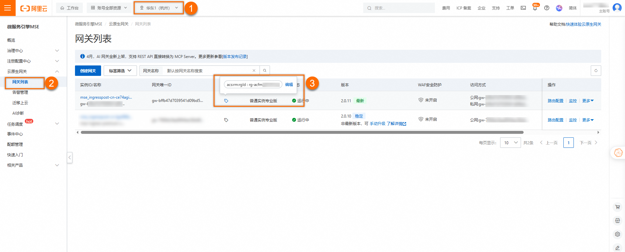Open the 标签筛选 dropdown

[x=120, y=71]
